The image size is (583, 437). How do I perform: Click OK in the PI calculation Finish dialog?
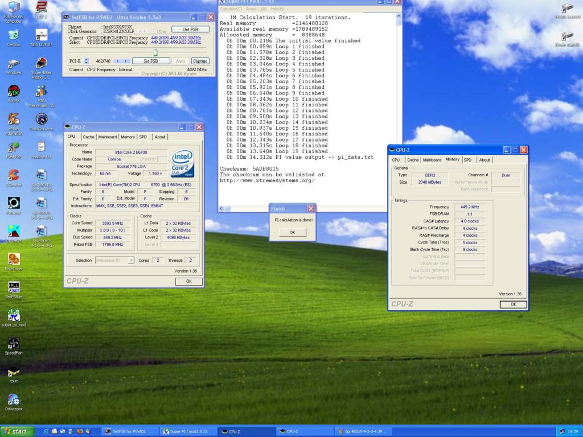click(292, 232)
